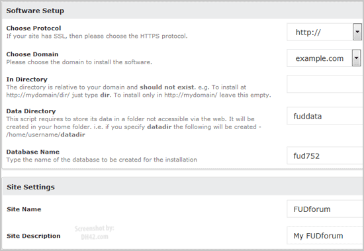Click the example.com domain selection text

coord(320,58)
